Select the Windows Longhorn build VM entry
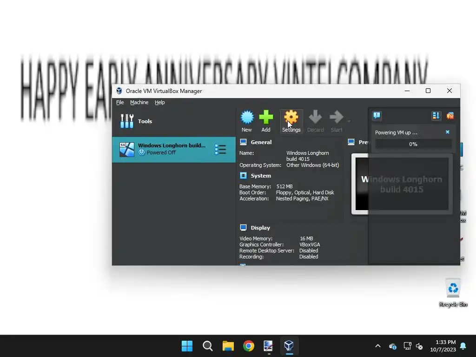The image size is (476, 357). click(x=174, y=149)
